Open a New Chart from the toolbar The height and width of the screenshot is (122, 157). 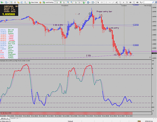click(x=2, y=2)
